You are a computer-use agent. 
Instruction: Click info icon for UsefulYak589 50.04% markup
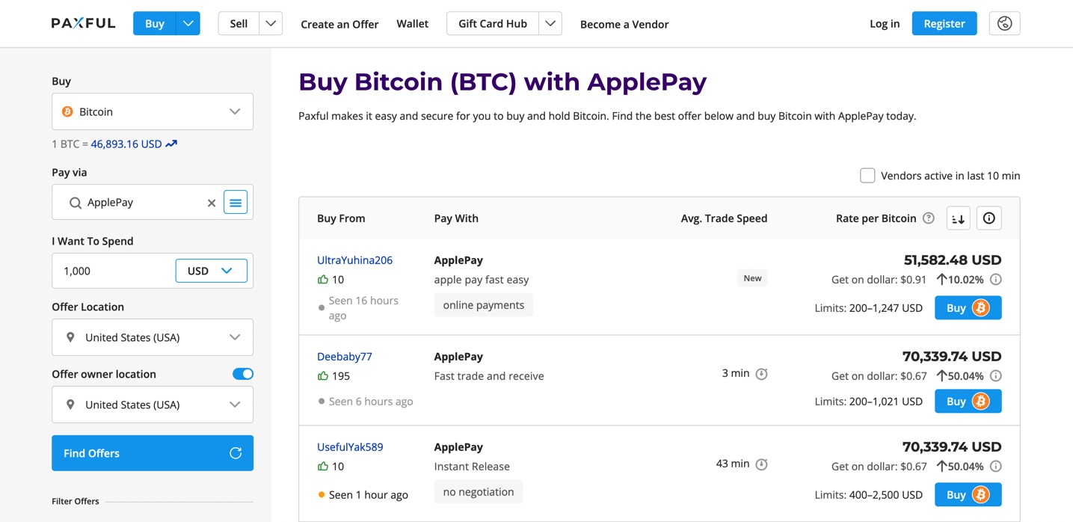point(996,467)
